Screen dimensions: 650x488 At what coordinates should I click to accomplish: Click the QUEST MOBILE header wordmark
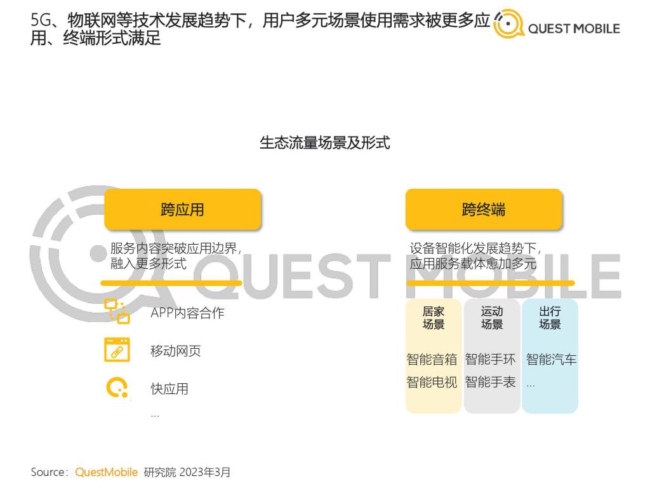[x=574, y=29]
